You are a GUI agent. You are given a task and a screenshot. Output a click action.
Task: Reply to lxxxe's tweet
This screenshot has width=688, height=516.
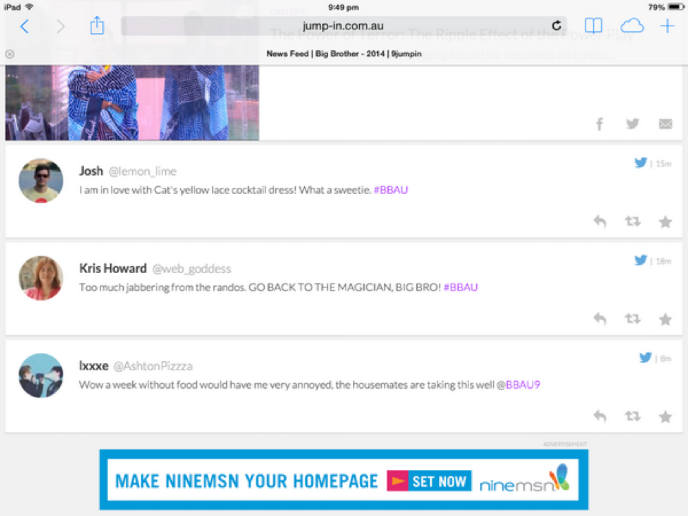pyautogui.click(x=600, y=416)
